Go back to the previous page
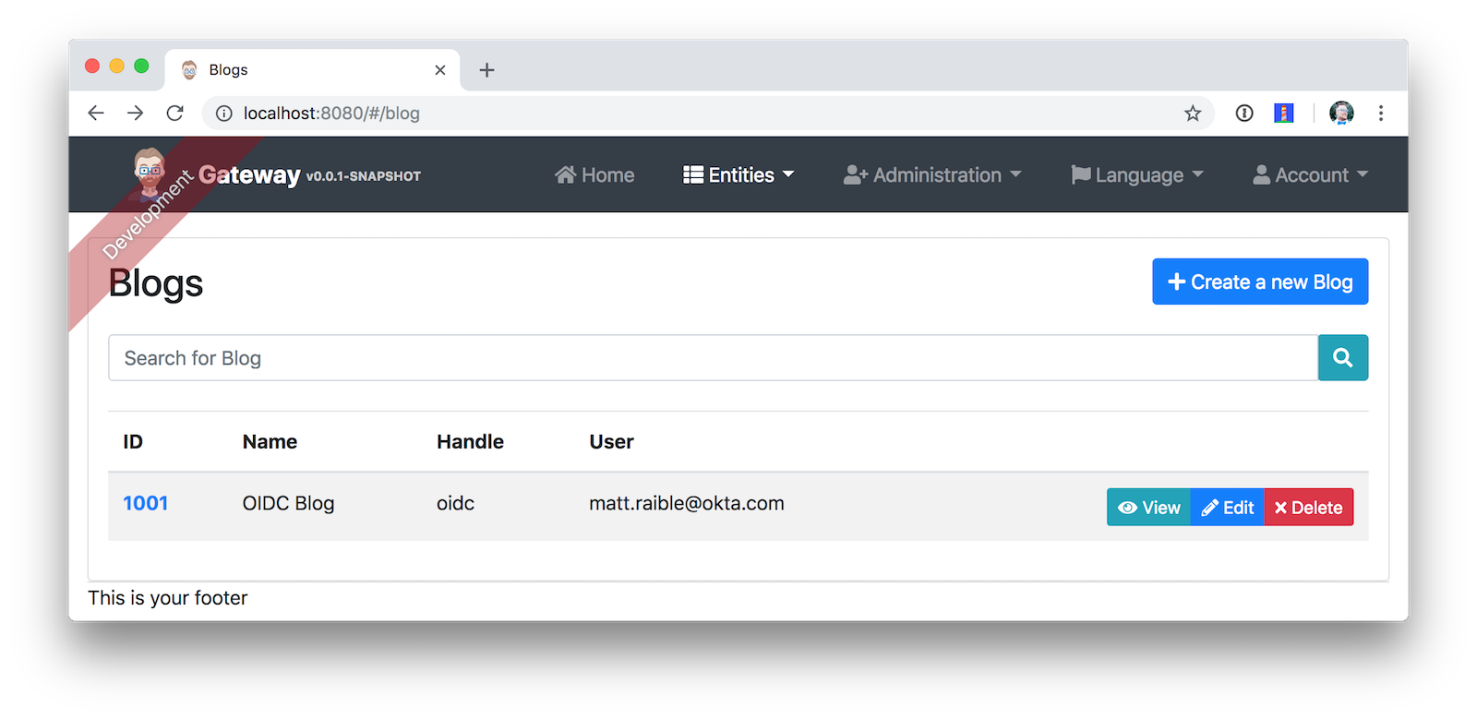1477x719 pixels. tap(96, 113)
